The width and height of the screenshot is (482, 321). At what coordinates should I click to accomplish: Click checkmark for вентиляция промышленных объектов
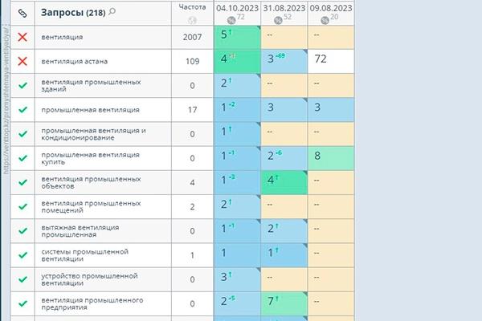click(22, 182)
